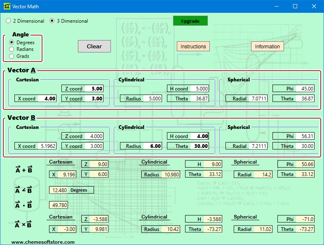
Task: Click Vector B cylindrical Radius field
Action: click(x=152, y=146)
